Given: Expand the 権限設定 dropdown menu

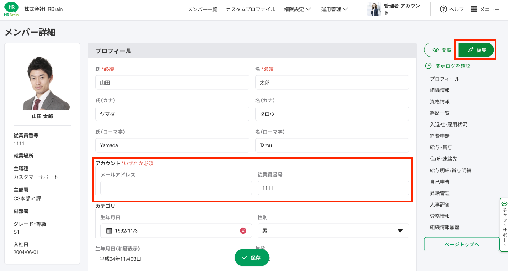Looking at the screenshot, I should click(297, 9).
